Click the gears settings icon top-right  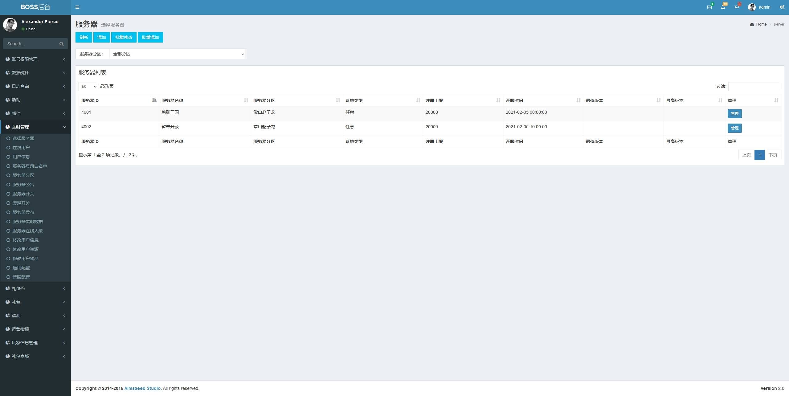(782, 7)
